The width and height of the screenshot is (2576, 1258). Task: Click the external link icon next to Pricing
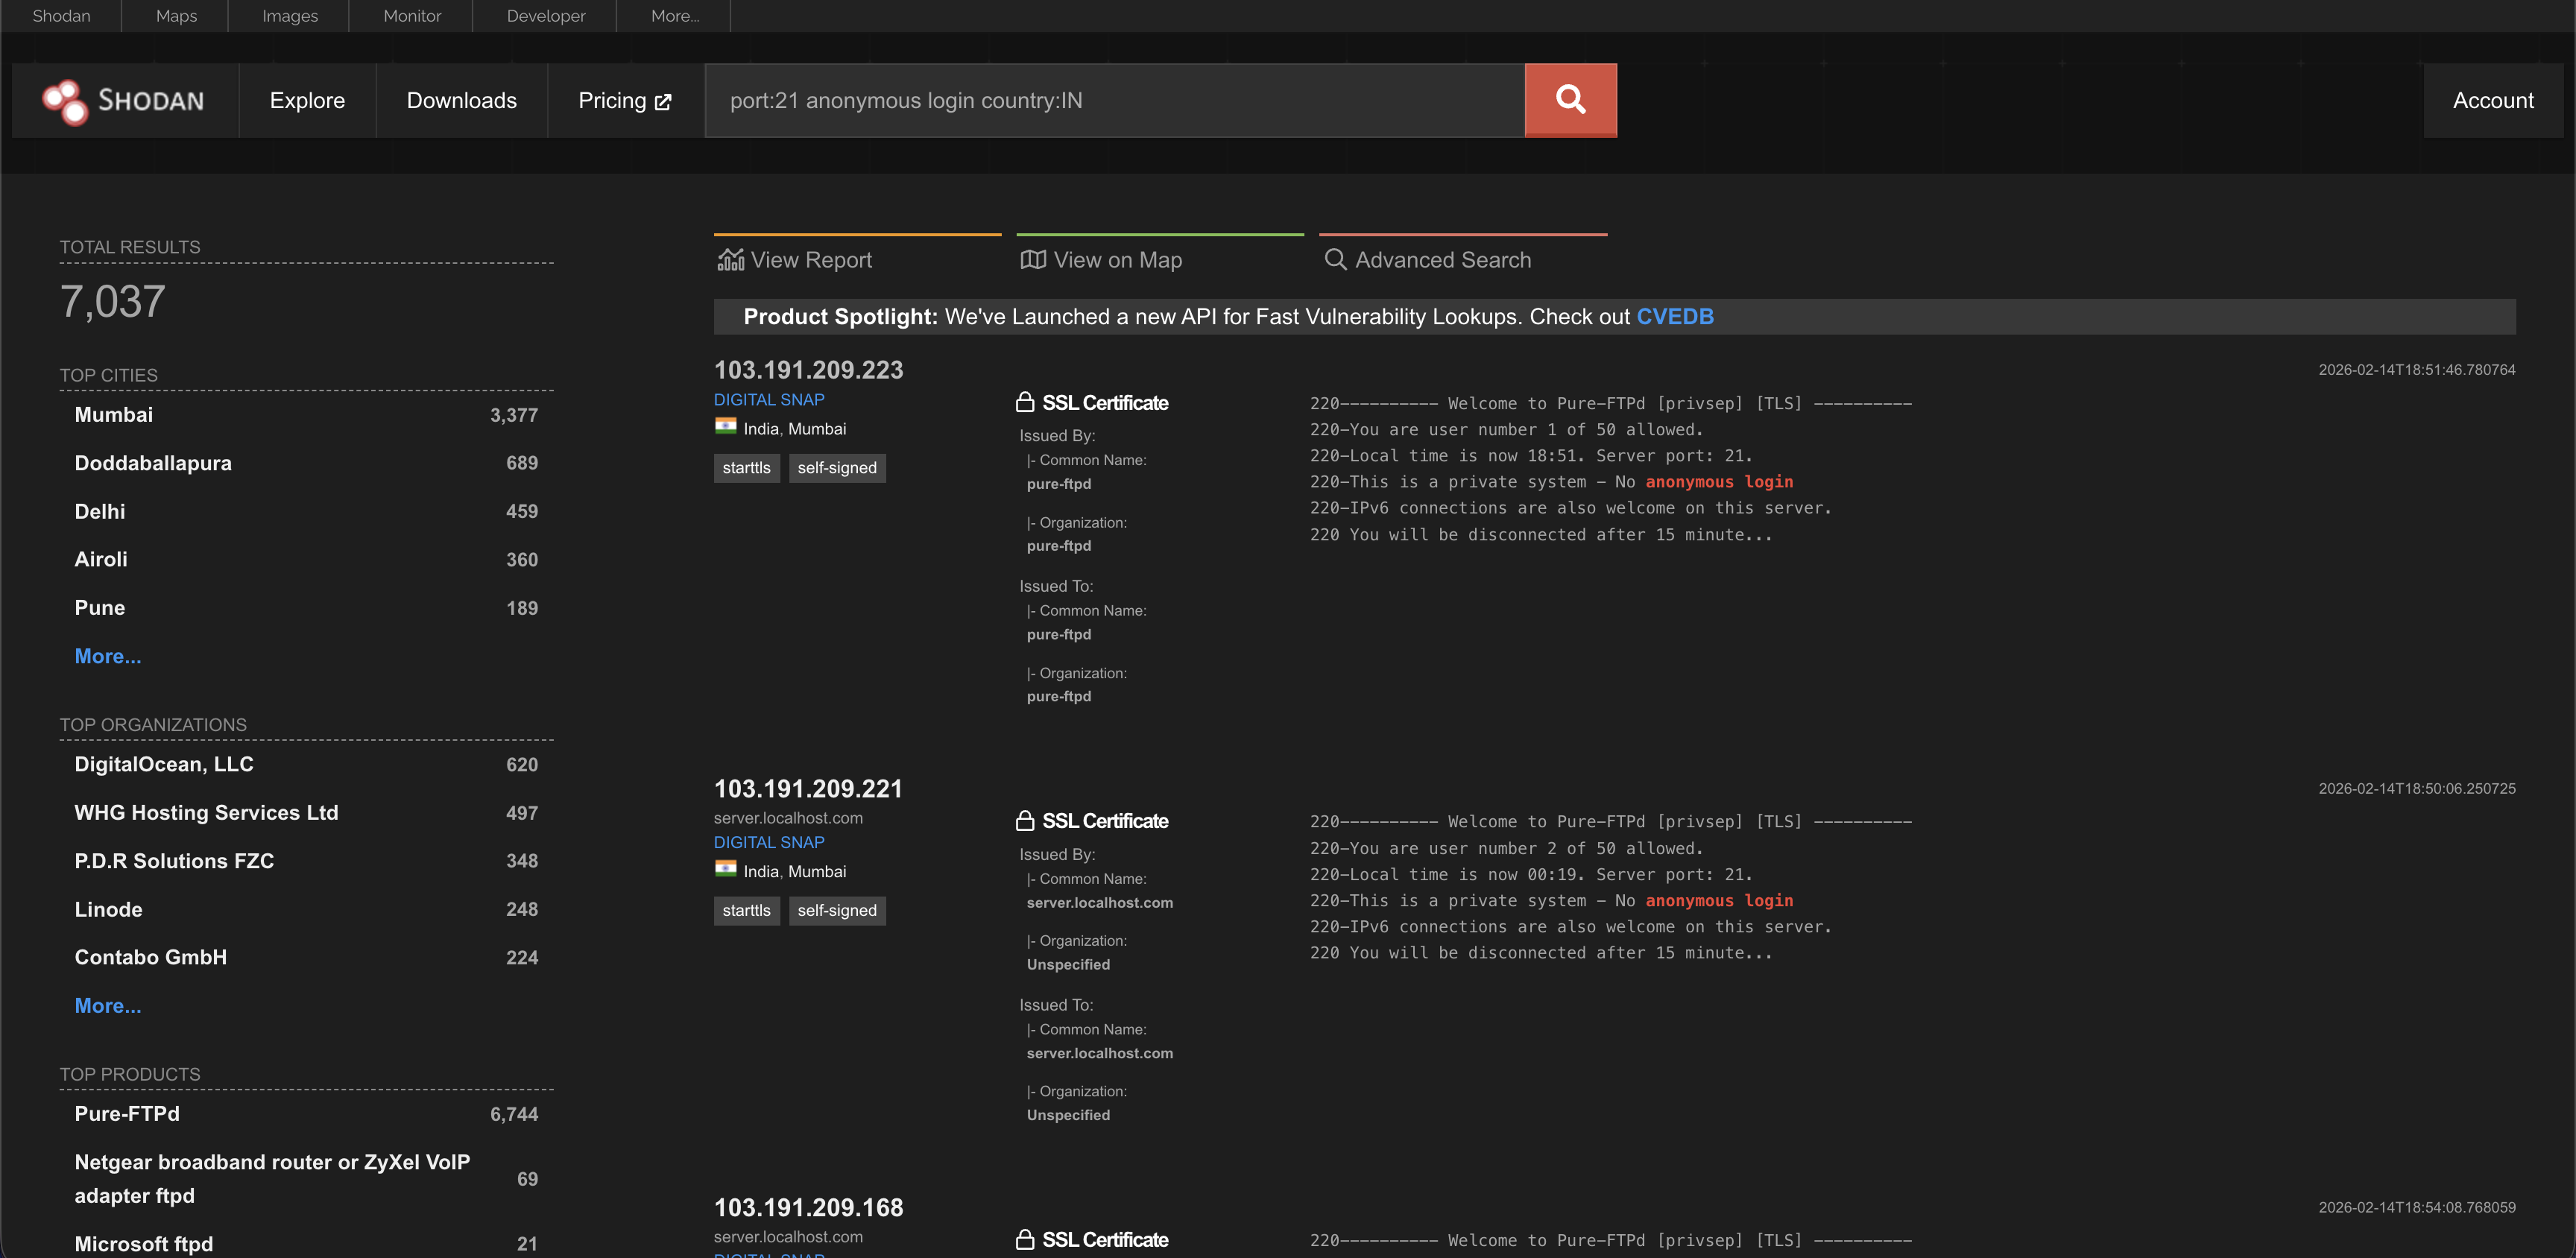pos(663,102)
